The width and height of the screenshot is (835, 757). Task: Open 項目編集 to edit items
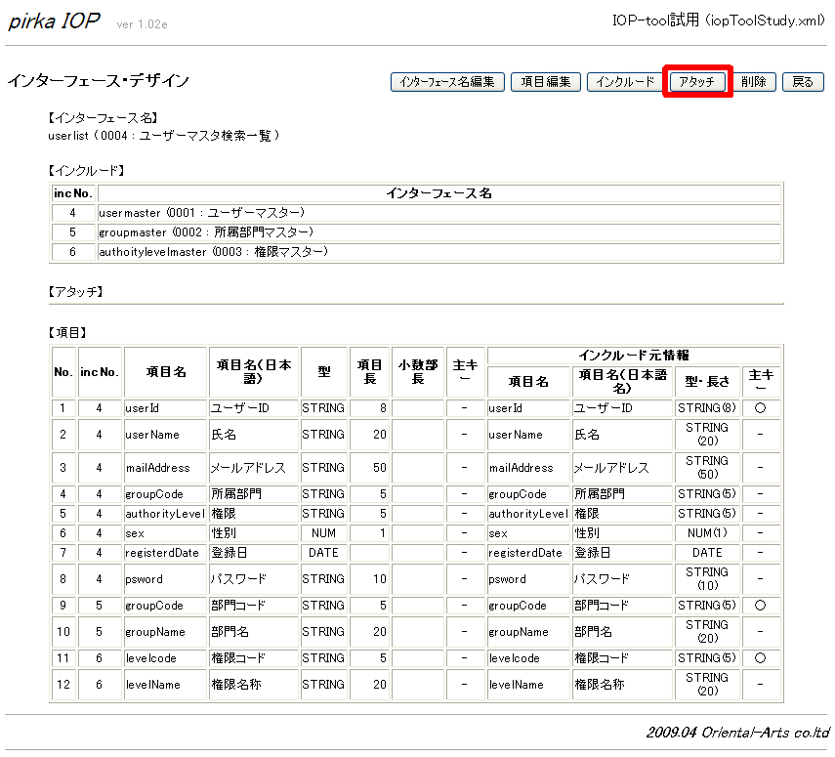tap(547, 82)
